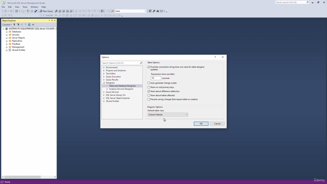The image size is (327, 184).
Task: Select Azure Services in Options tree
Action: tap(112, 92)
